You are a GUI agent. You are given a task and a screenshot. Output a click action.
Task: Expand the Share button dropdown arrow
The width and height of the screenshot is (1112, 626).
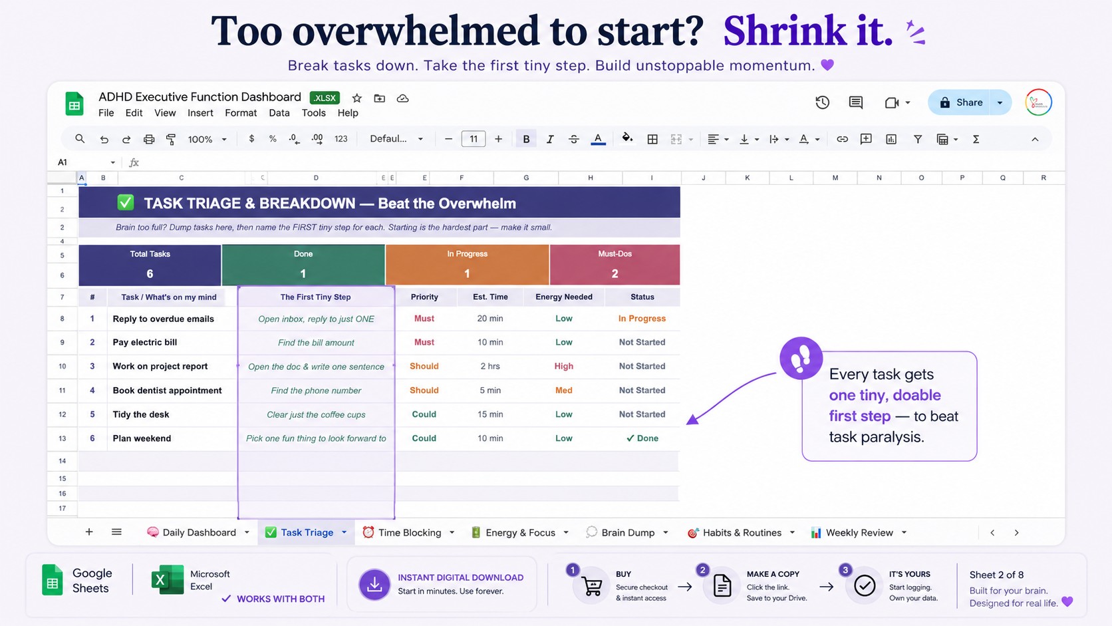[x=1000, y=102]
